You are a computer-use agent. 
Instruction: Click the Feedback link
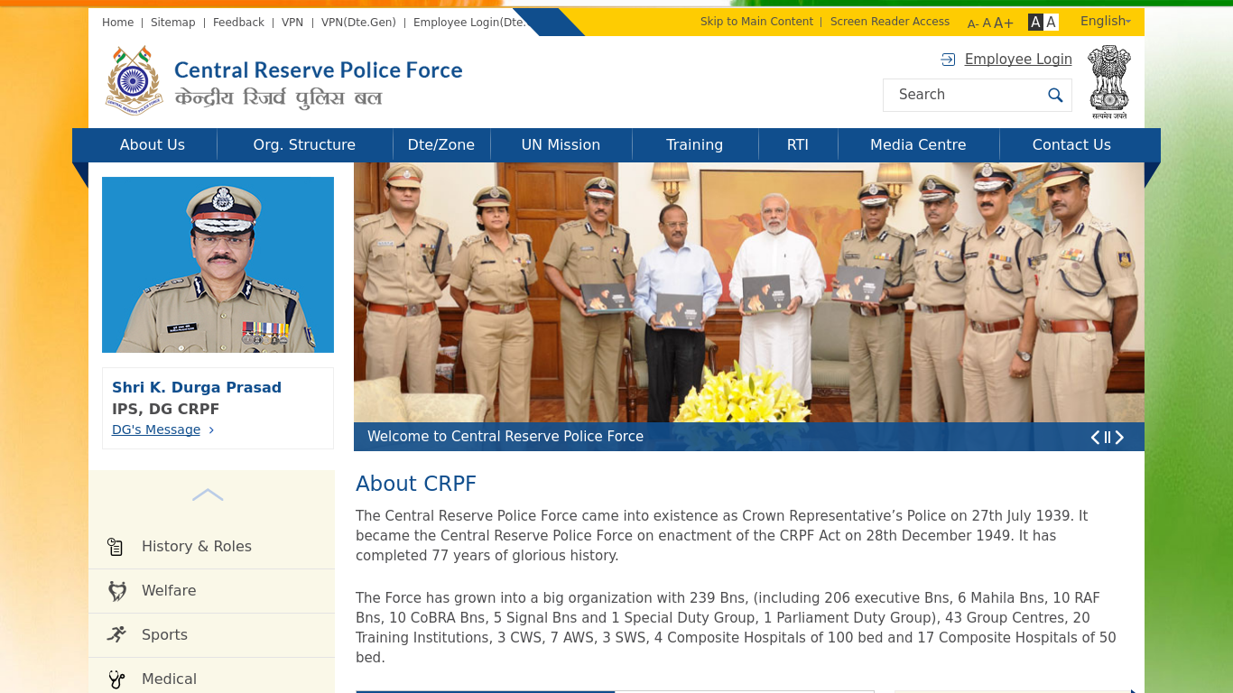[238, 22]
